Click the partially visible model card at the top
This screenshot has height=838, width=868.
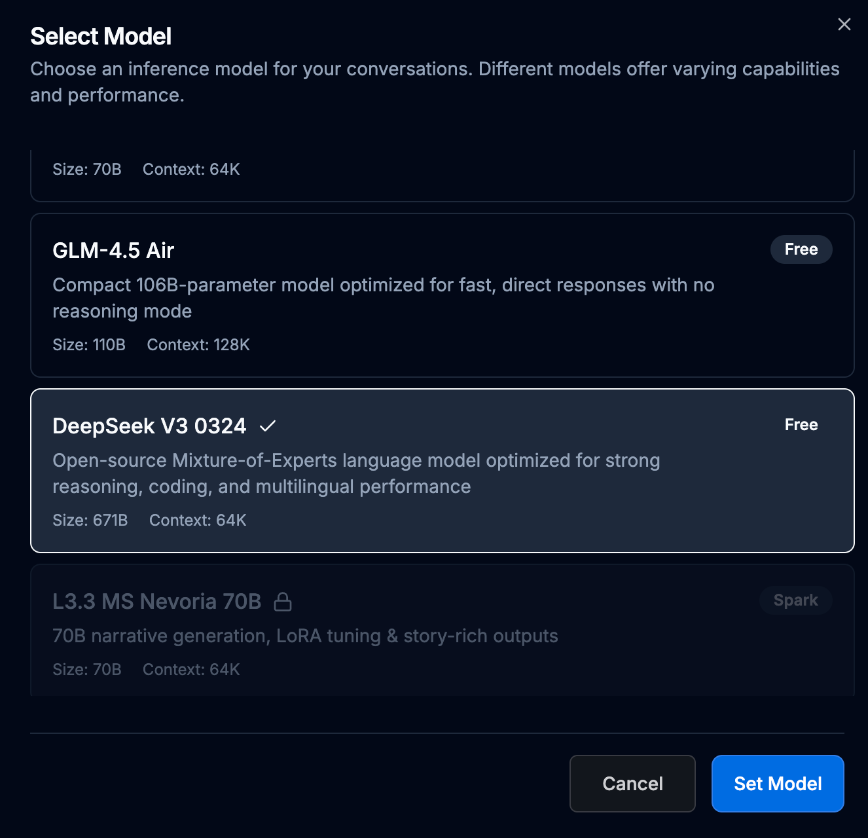point(442,175)
